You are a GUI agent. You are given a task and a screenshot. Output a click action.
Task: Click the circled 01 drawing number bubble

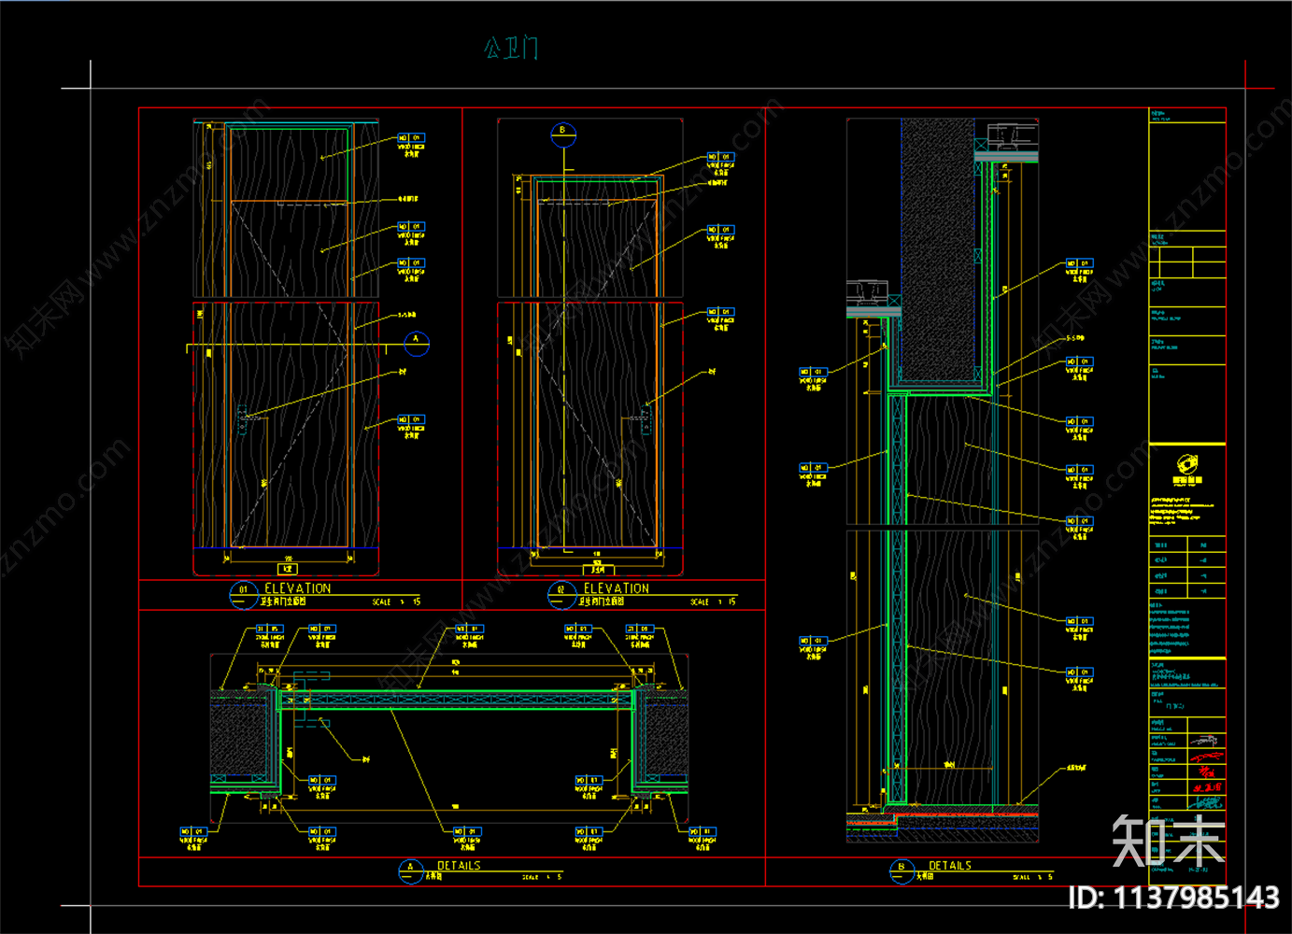pos(243,595)
